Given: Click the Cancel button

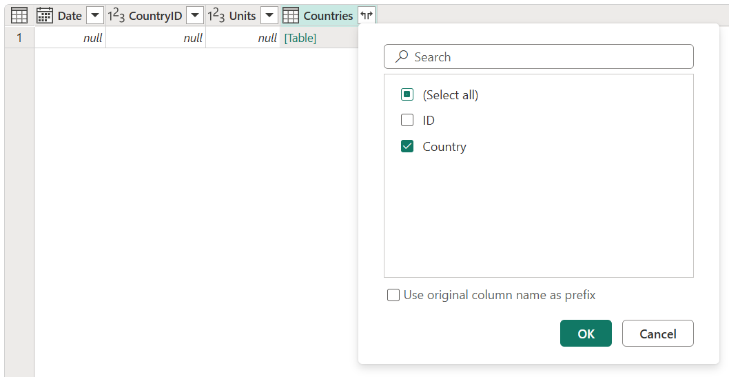Looking at the screenshot, I should point(658,334).
